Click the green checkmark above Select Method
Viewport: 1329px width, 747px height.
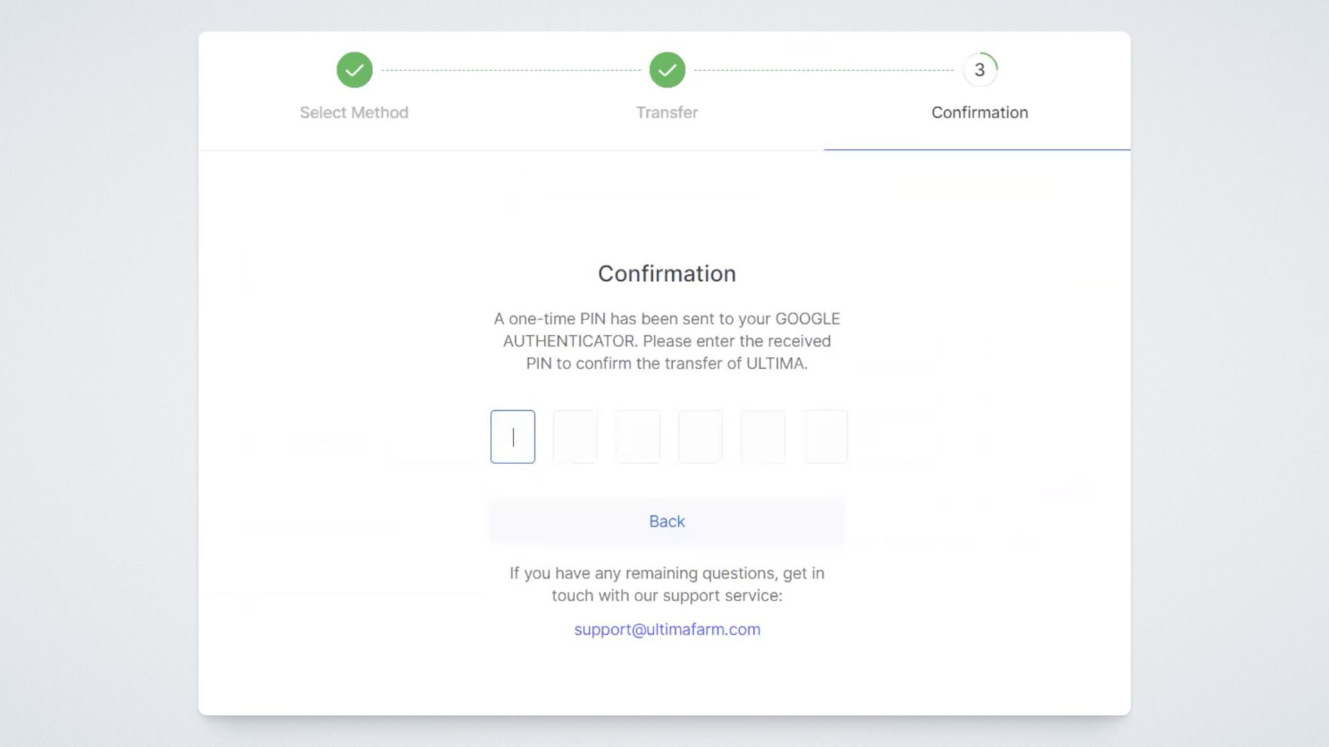click(354, 70)
